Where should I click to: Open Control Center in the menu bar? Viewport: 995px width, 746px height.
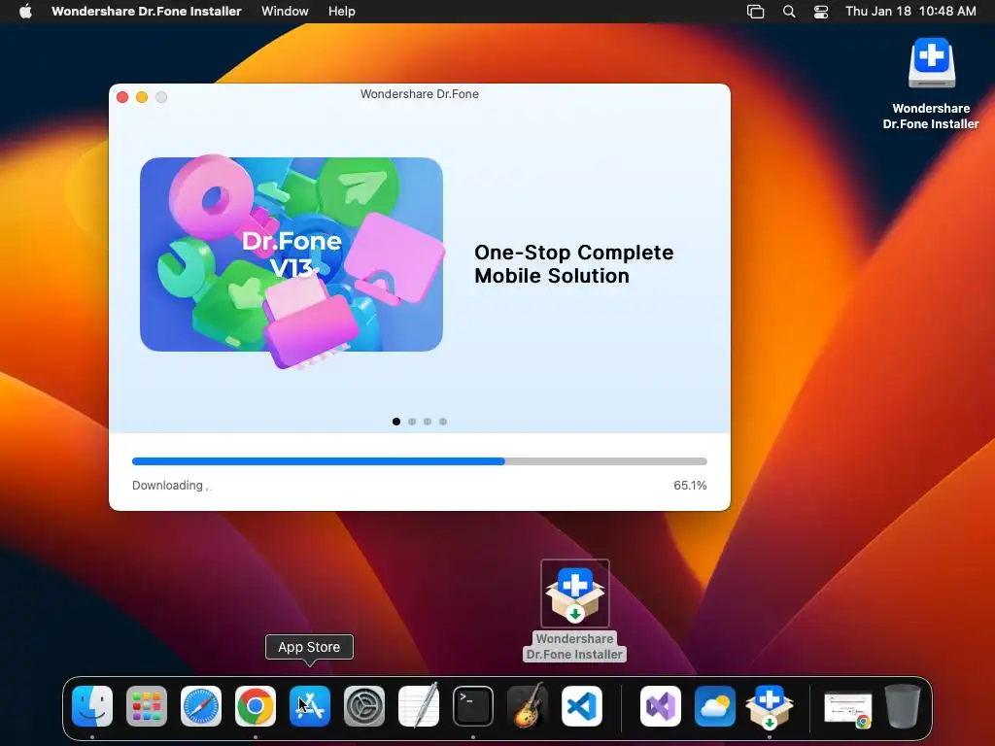(x=821, y=12)
